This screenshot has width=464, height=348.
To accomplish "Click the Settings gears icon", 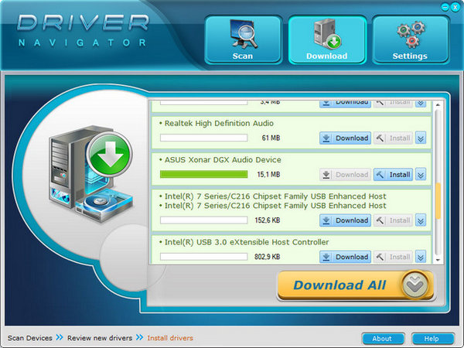I will coord(411,34).
